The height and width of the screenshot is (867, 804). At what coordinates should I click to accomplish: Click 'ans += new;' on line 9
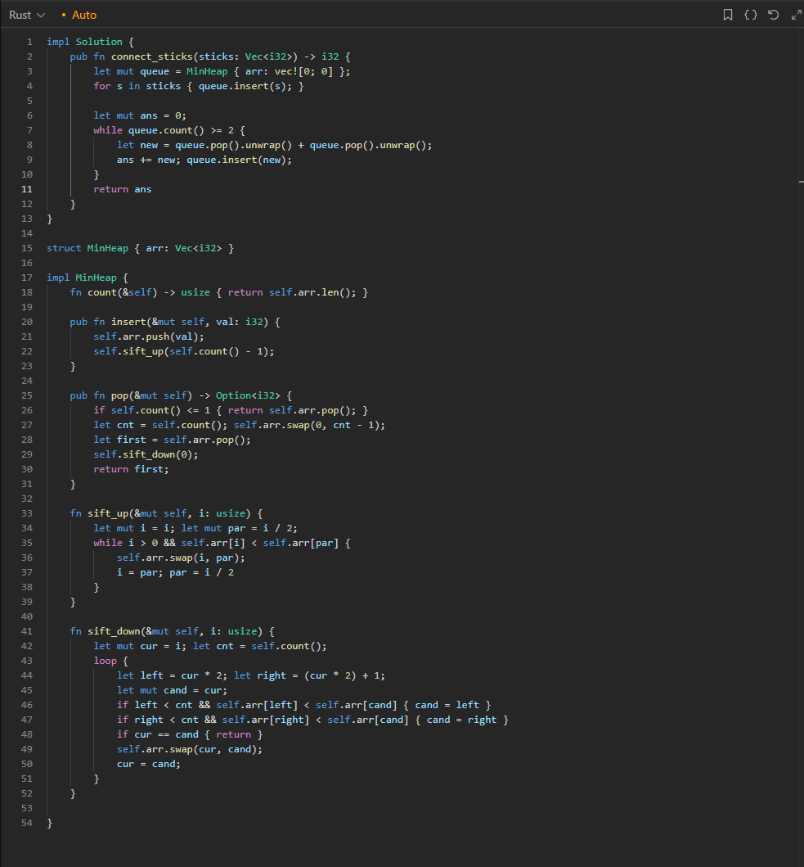[149, 160]
